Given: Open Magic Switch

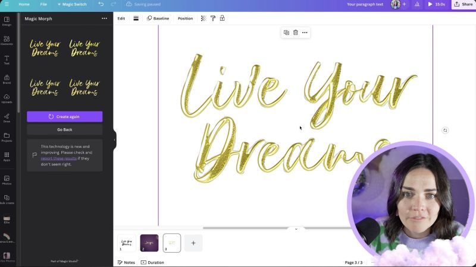Looking at the screenshot, I should coord(72,4).
